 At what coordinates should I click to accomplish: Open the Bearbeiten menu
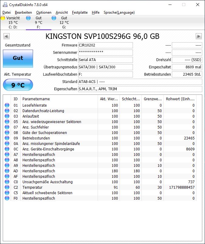point(23,12)
